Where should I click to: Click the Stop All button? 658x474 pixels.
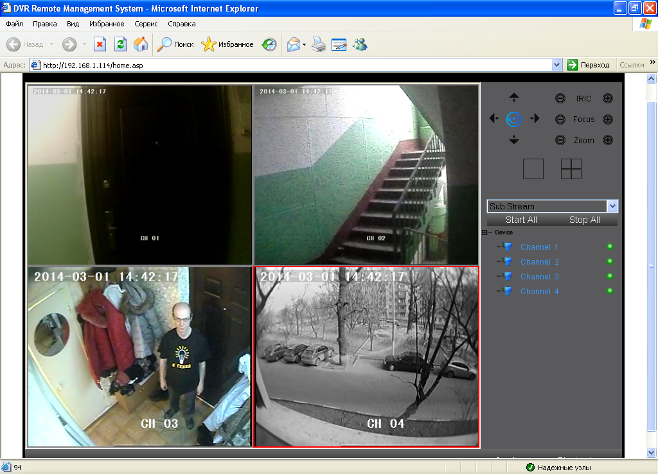coord(584,220)
